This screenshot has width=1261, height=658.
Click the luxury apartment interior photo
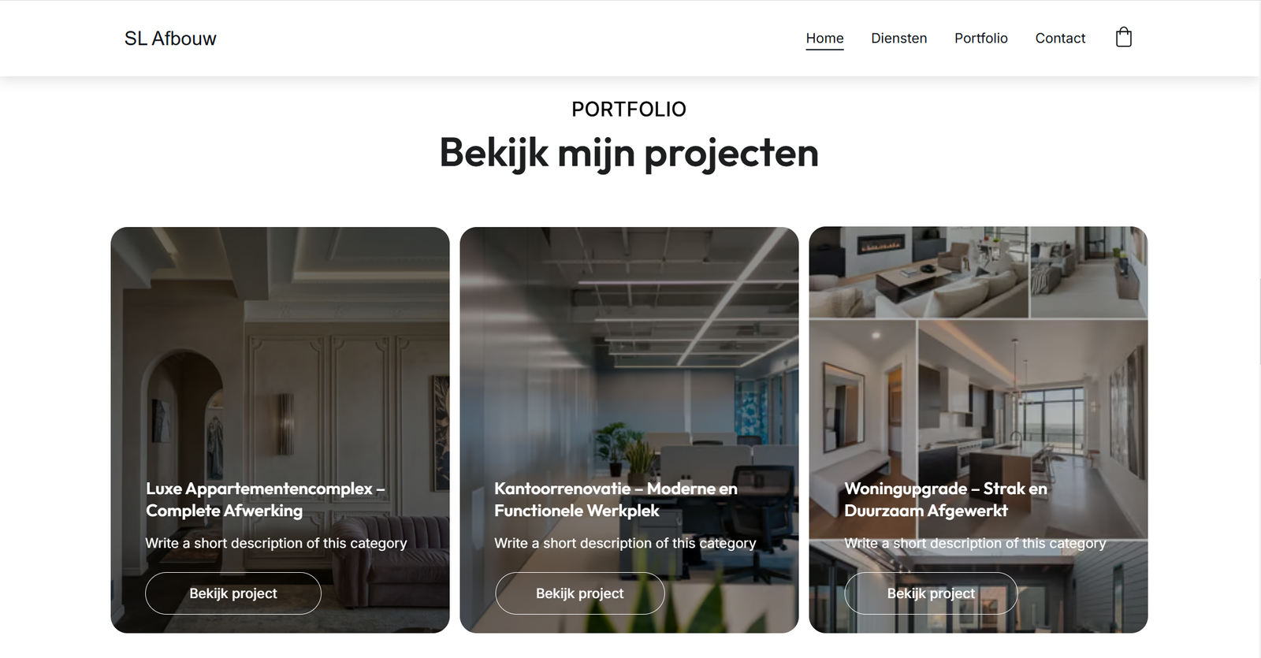pos(280,355)
